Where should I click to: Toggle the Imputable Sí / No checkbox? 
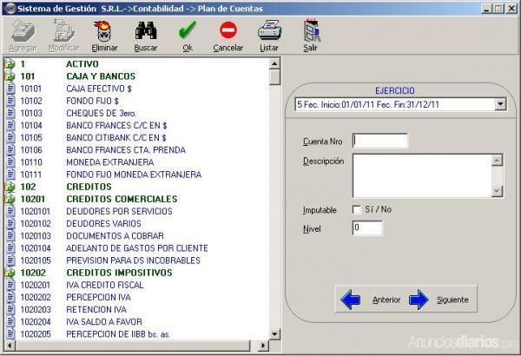pos(356,209)
